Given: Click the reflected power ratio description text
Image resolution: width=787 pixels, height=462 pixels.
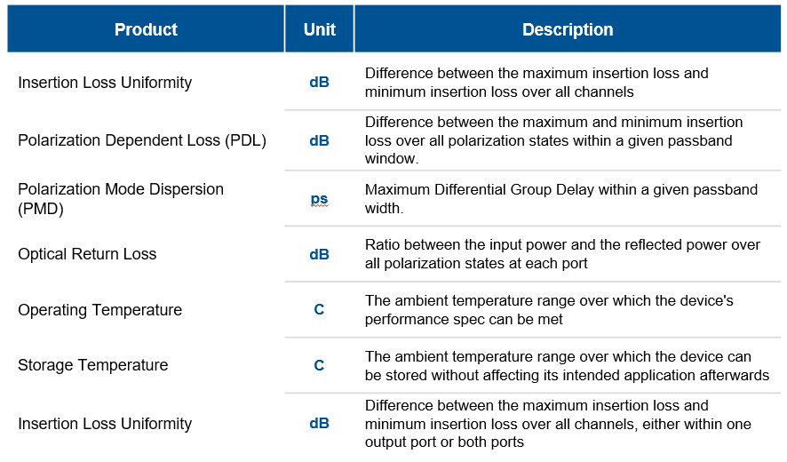Looking at the screenshot, I should tap(562, 254).
